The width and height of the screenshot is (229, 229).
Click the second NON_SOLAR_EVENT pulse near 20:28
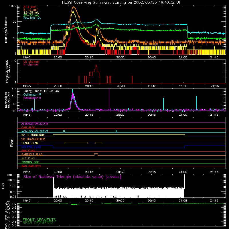pos(116,131)
